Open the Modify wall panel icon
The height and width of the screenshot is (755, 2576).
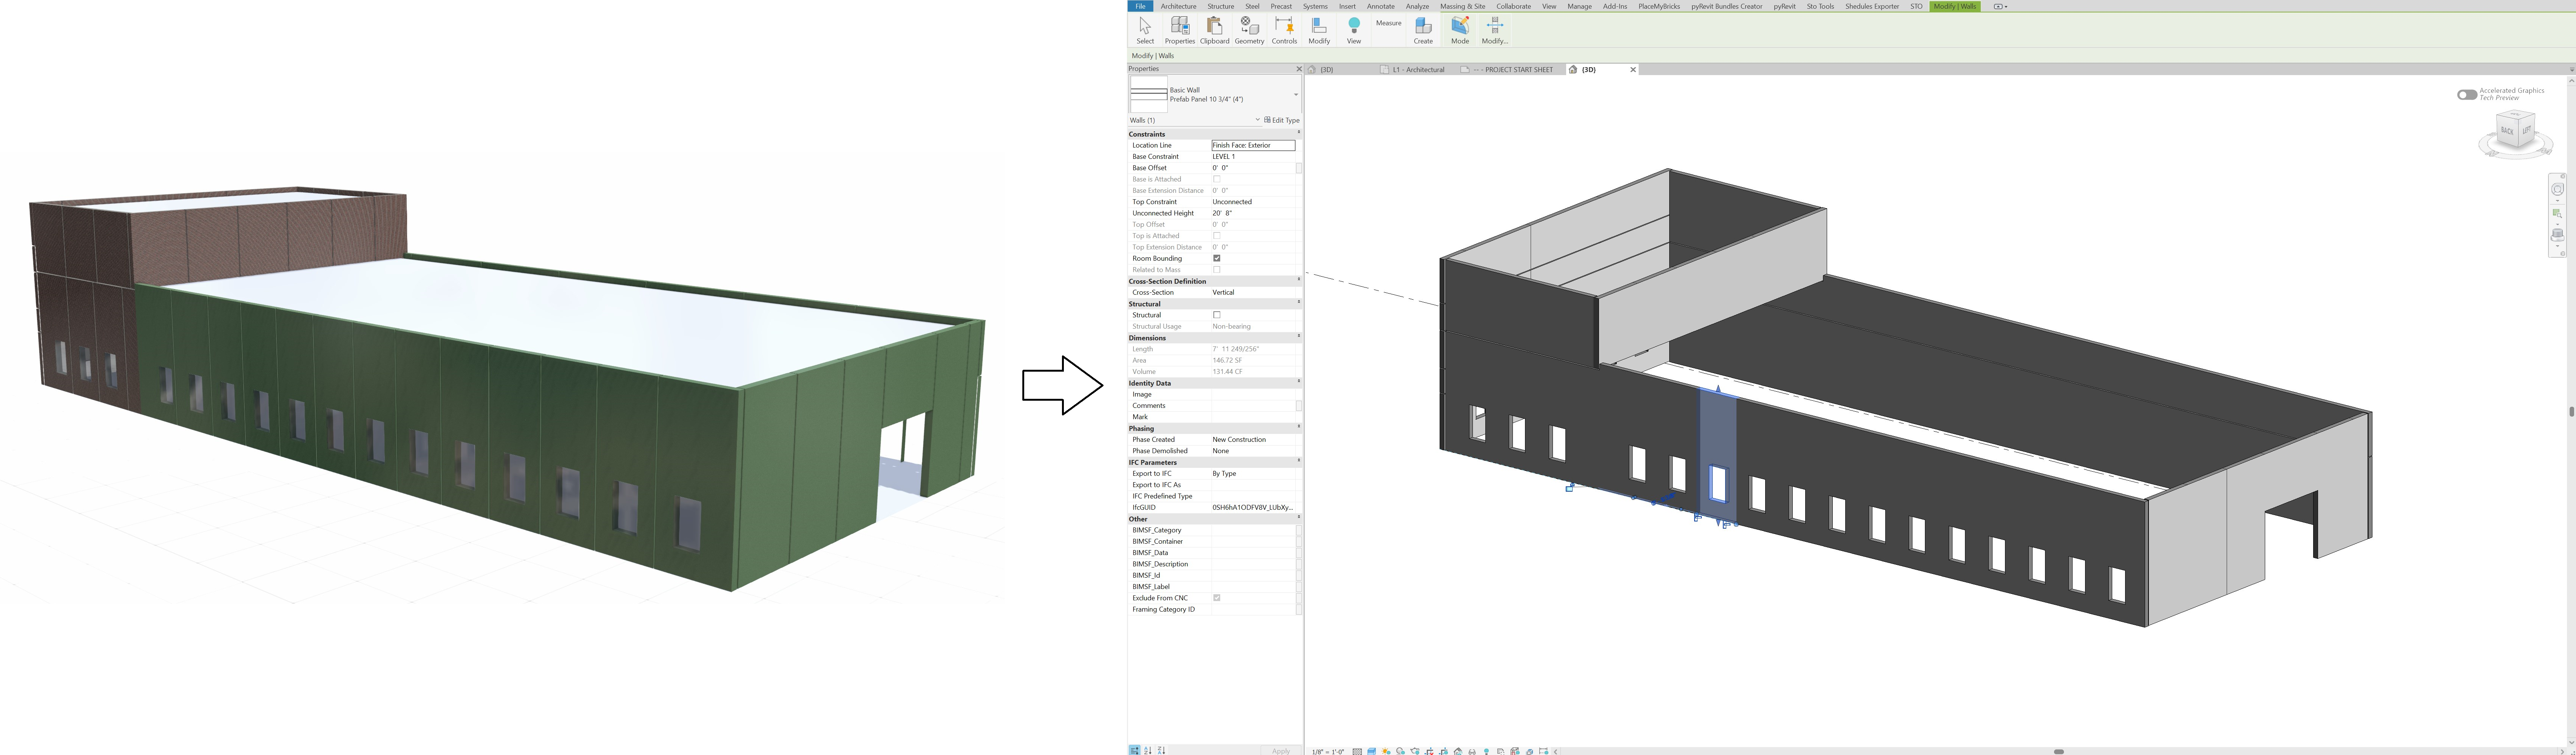click(x=1495, y=29)
